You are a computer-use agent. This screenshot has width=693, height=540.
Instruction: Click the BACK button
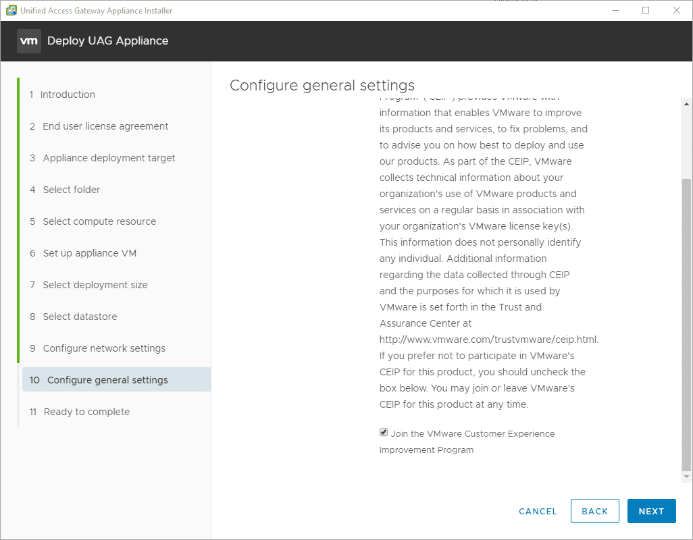click(594, 511)
